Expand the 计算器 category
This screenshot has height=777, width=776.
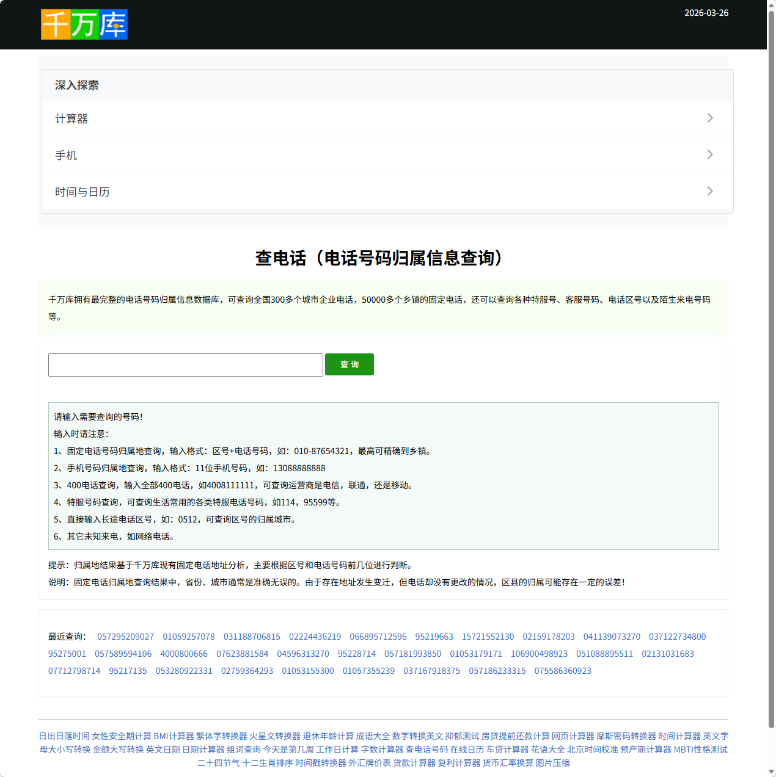(387, 118)
